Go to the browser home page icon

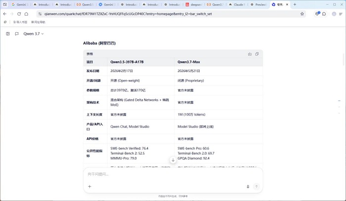tap(26, 14)
